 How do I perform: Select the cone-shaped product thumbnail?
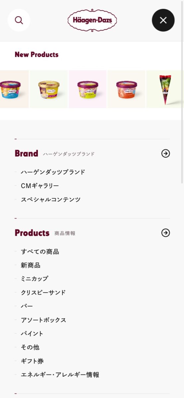tap(165, 89)
